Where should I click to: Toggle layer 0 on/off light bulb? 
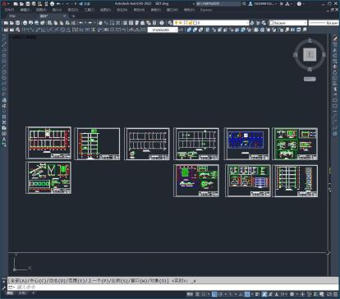(x=177, y=23)
